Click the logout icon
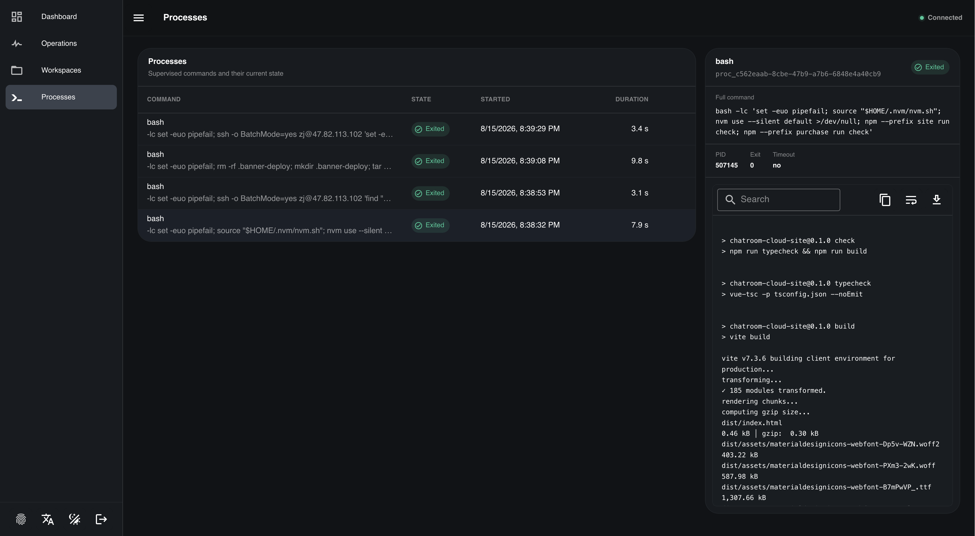Viewport: 975px width, 536px height. coord(101,519)
